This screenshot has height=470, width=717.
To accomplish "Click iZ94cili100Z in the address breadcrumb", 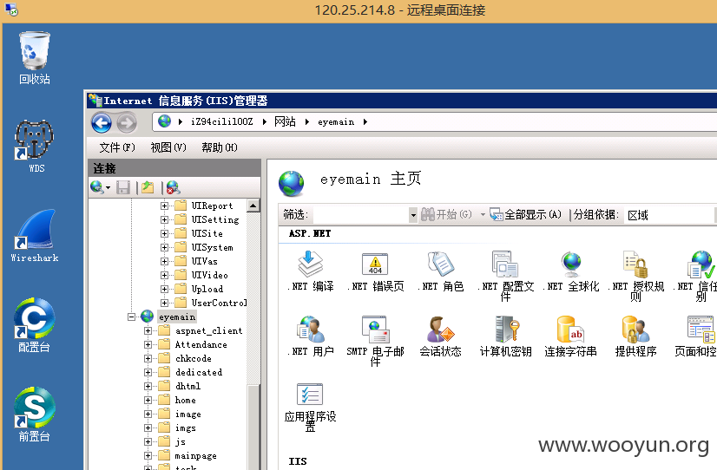I will [221, 122].
